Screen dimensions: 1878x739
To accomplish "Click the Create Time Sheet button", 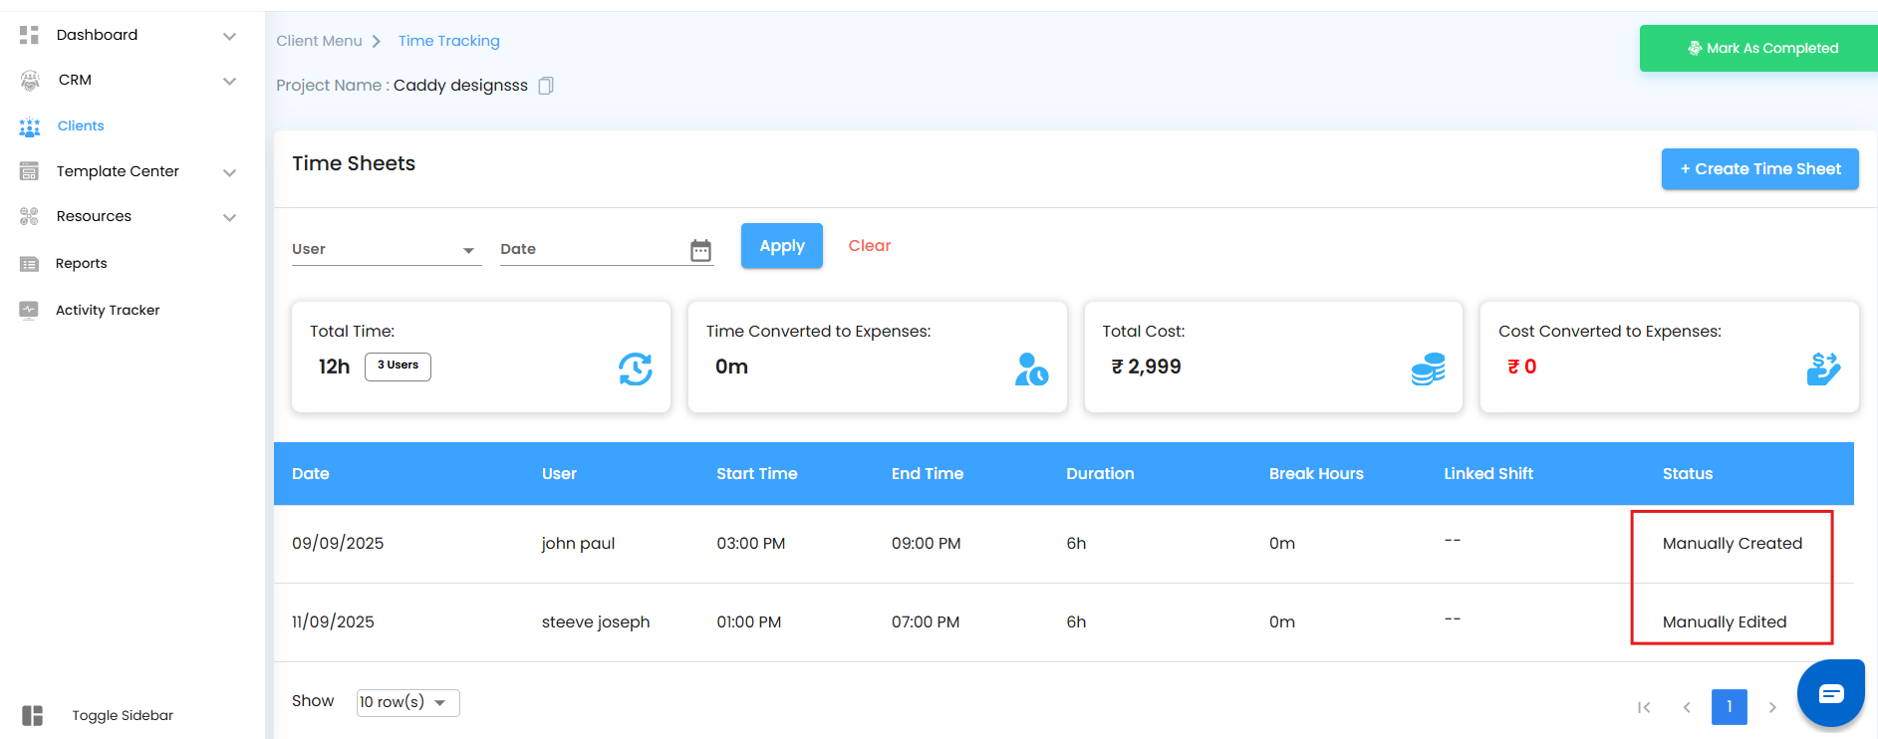I will (x=1758, y=169).
